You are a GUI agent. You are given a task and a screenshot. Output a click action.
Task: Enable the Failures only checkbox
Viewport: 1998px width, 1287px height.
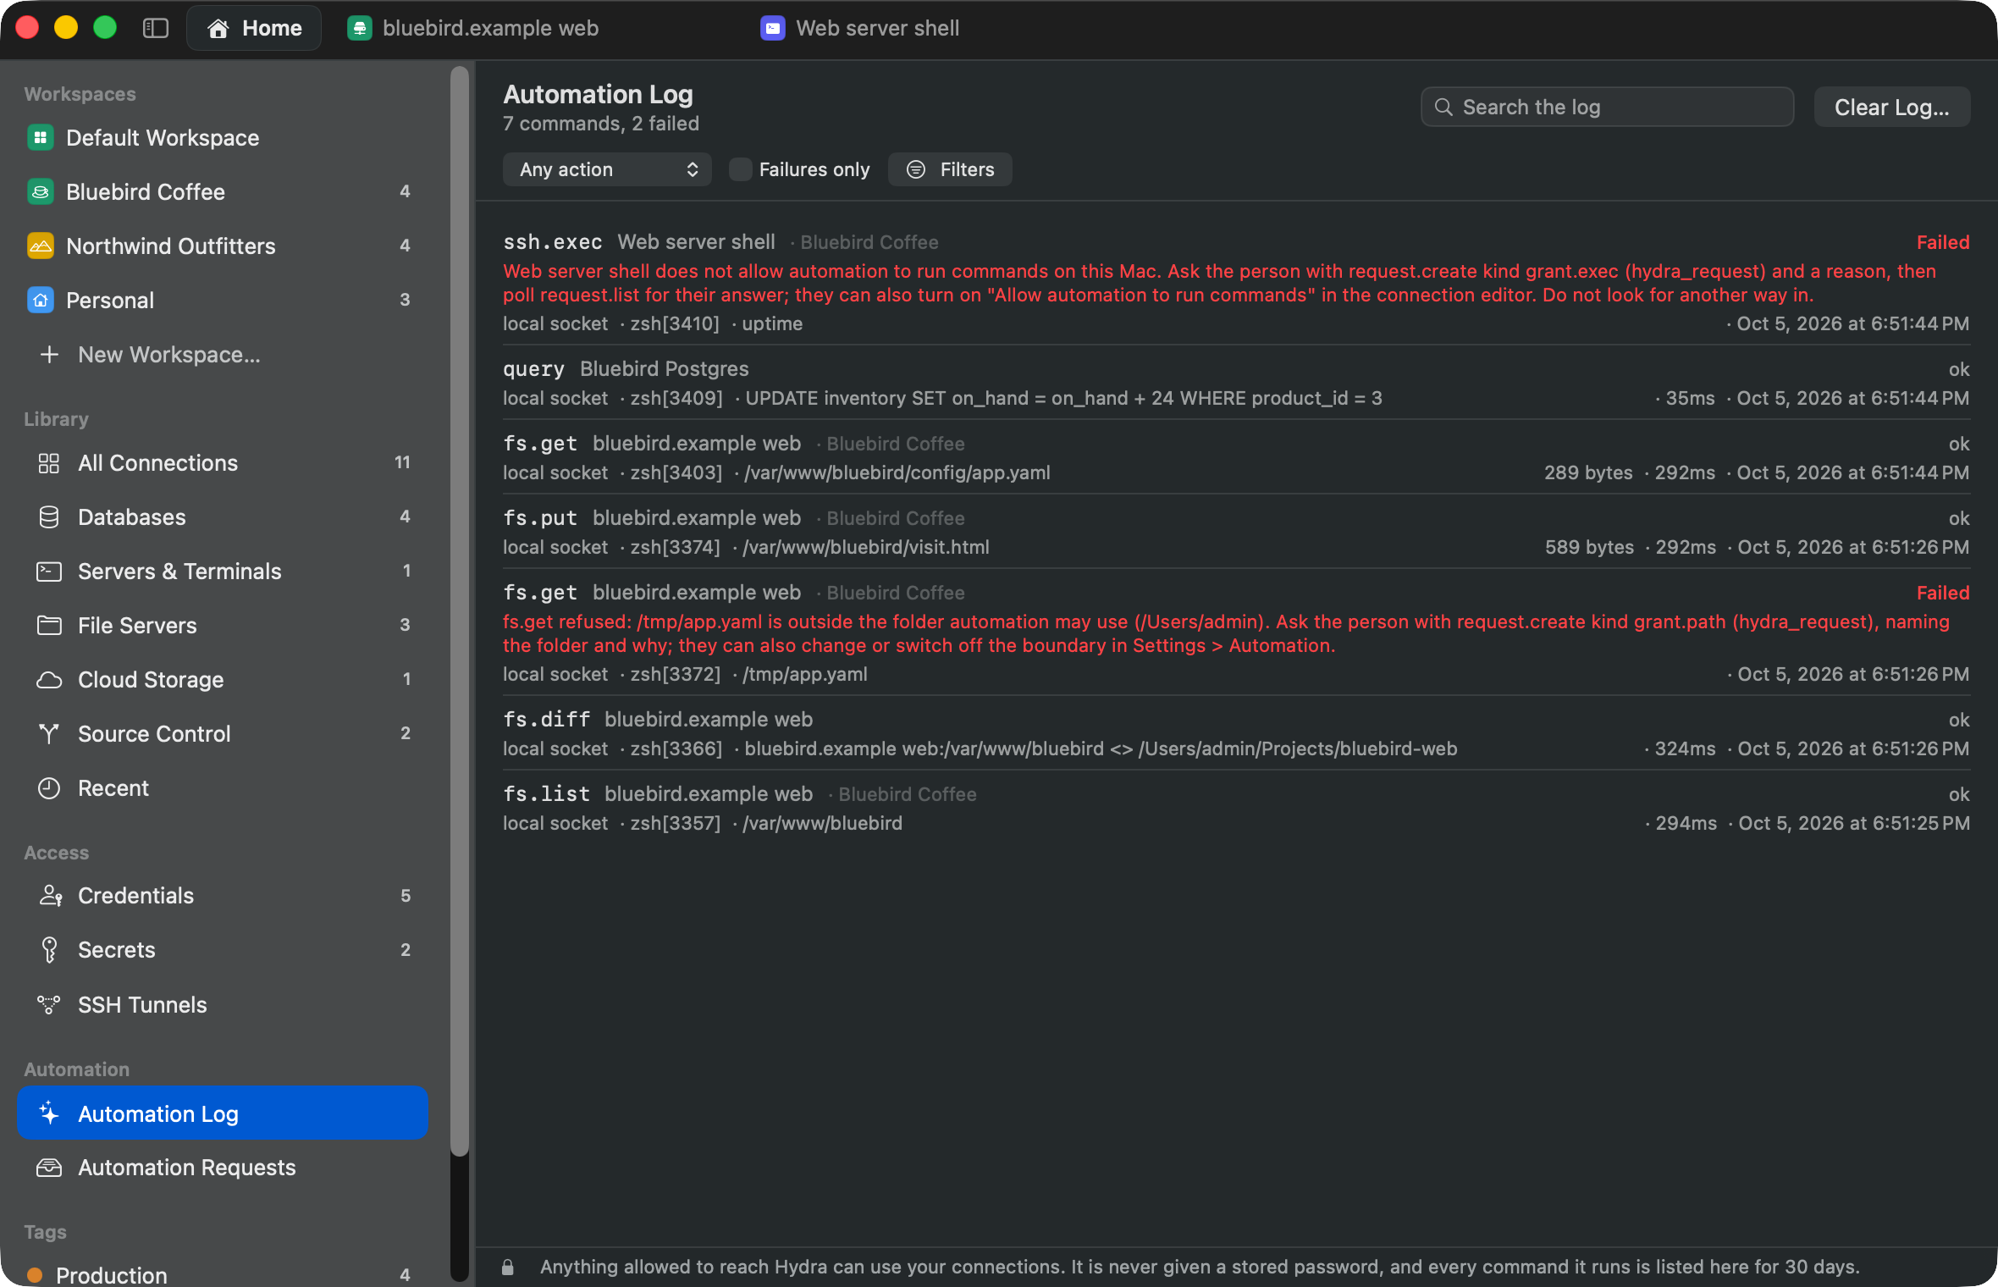(740, 169)
